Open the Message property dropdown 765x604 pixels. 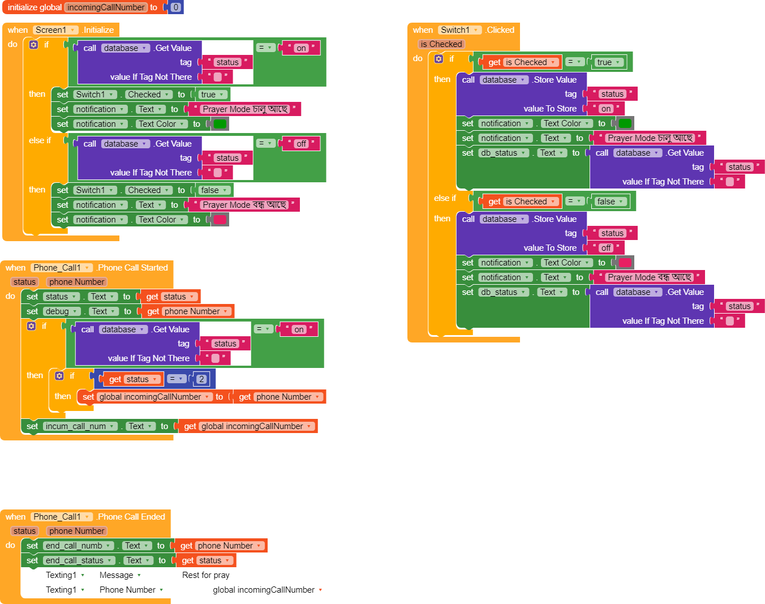click(120, 575)
